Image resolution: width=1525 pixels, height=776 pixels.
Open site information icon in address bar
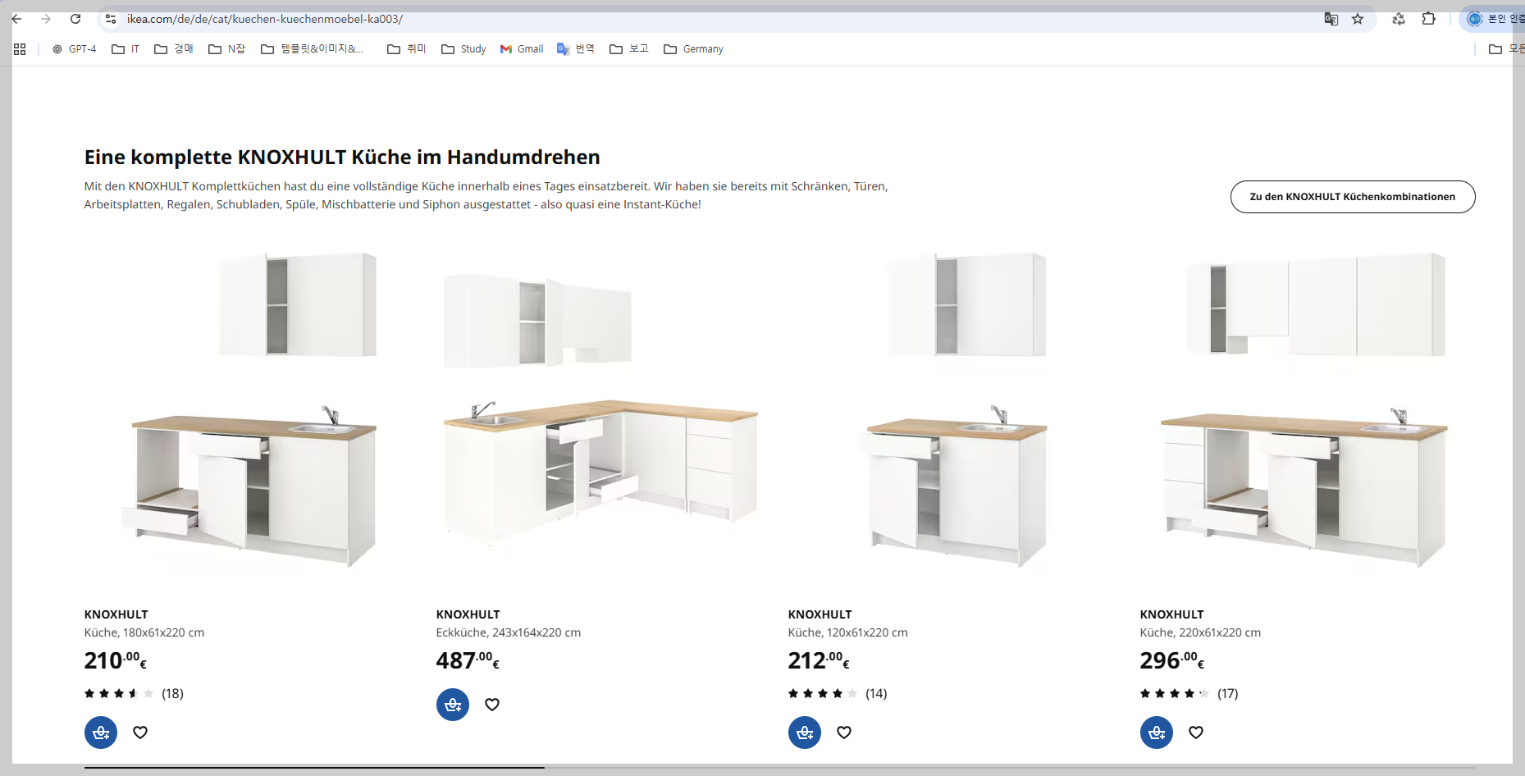[x=111, y=19]
